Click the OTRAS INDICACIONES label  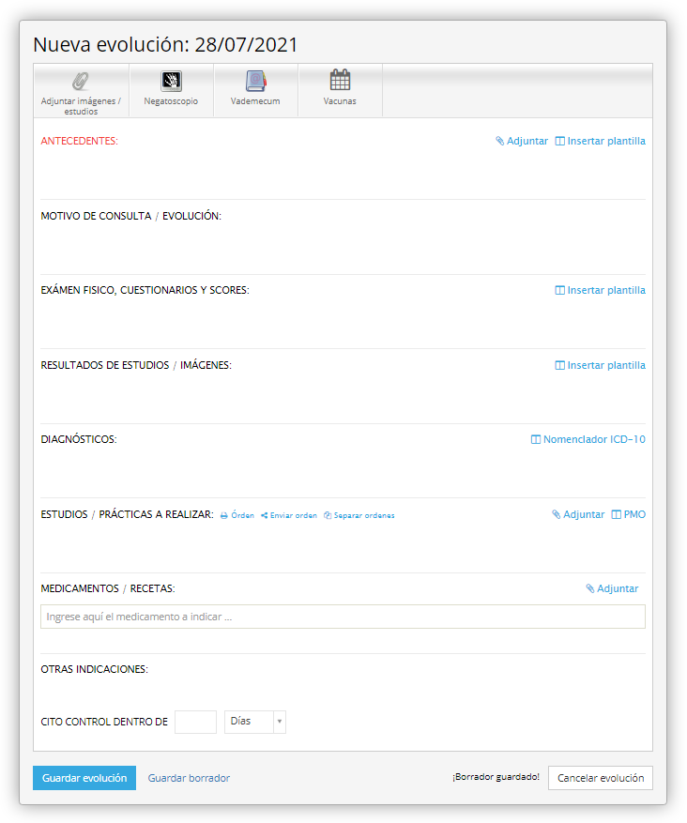point(95,669)
